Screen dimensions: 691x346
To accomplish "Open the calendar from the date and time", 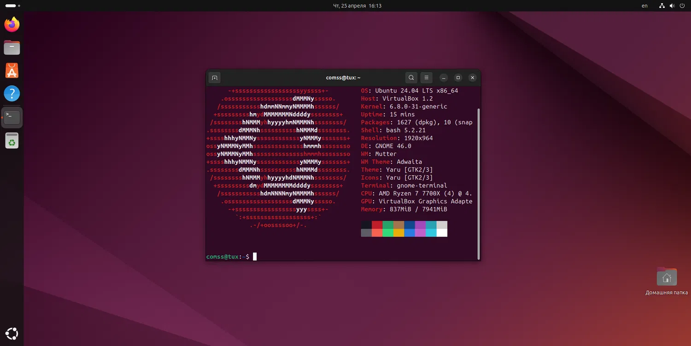I will coord(357,6).
